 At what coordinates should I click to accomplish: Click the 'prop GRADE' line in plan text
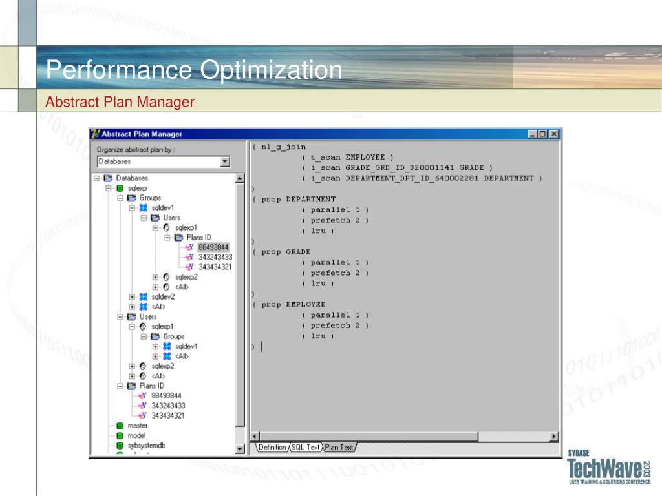tap(282, 252)
